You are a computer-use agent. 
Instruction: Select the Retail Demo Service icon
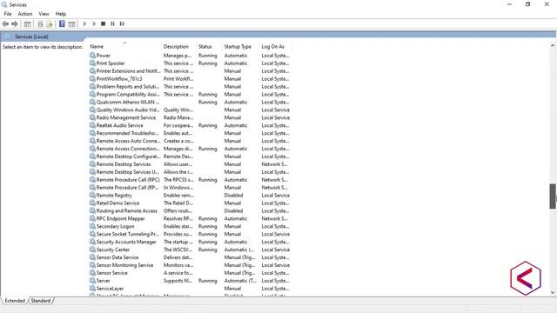pos(92,203)
